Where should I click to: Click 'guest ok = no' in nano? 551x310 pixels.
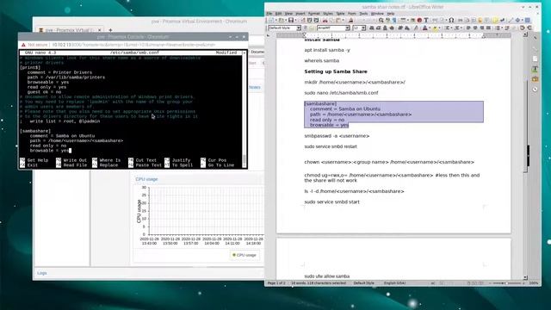(44, 92)
